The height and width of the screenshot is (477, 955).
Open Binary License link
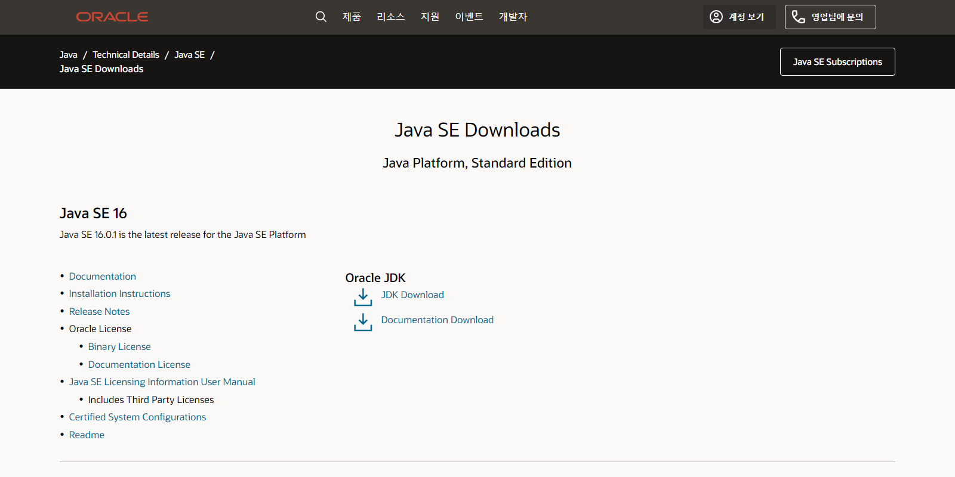(x=119, y=346)
